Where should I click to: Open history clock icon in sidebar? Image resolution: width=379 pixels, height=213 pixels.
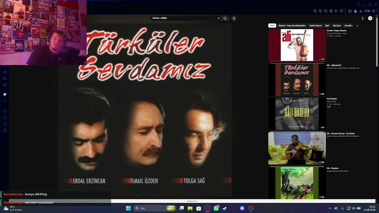[x=5, y=117]
